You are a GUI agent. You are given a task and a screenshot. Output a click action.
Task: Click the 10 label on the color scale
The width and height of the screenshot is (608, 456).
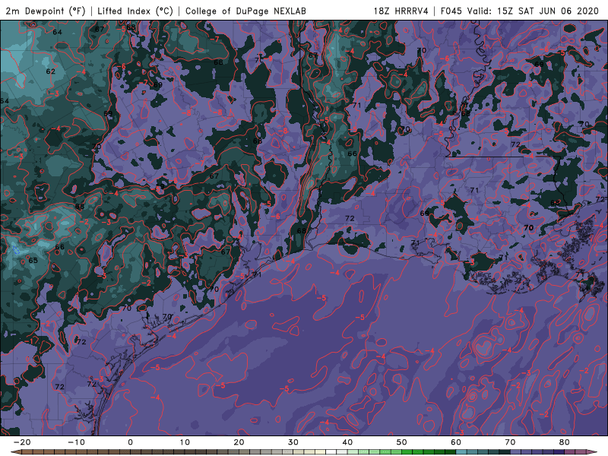(185, 442)
